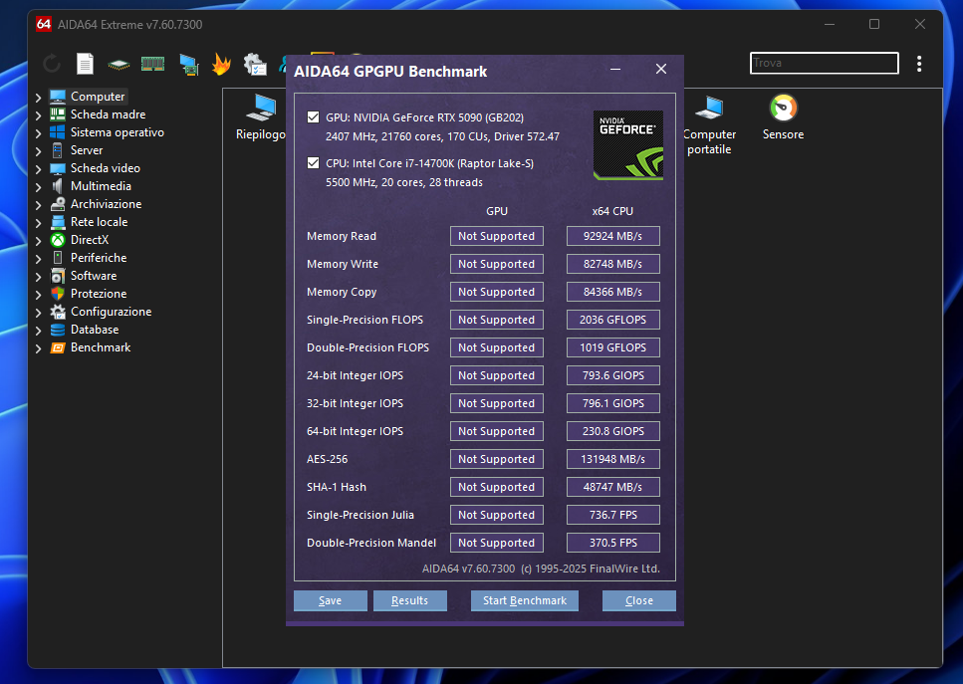Select Protezione in the sidebar
This screenshot has width=963, height=684.
[99, 294]
